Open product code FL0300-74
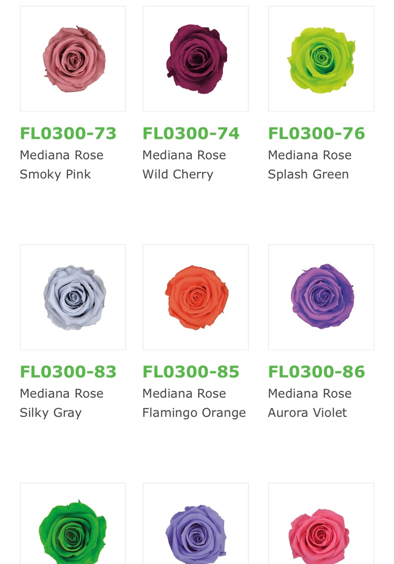The height and width of the screenshot is (564, 394). [191, 133]
